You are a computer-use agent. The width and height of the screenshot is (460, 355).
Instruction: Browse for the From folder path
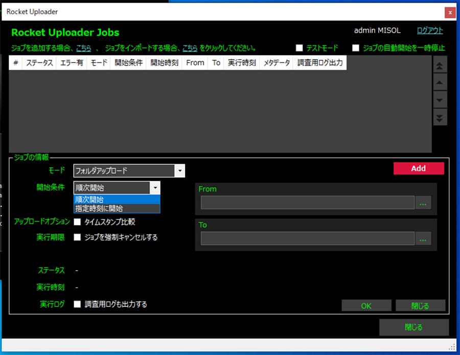tap(423, 203)
